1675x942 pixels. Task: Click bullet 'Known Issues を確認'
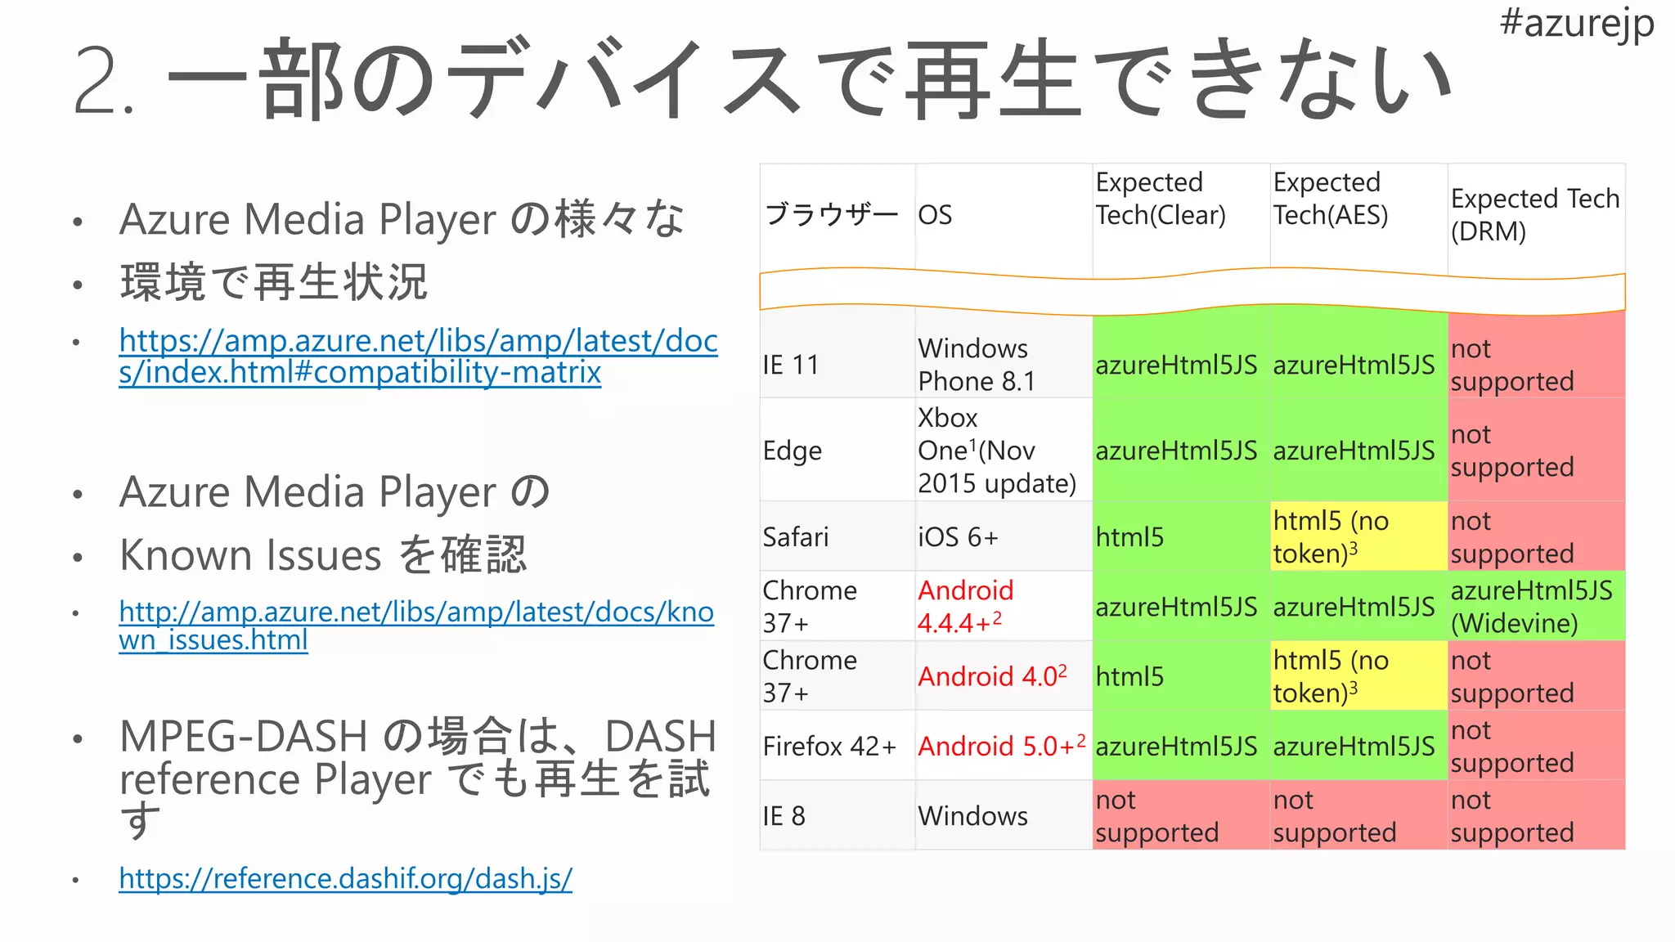[x=323, y=554]
